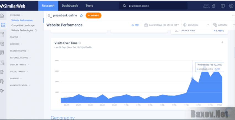
Task: Click the Feb 12 data point on chart
Action: [x=192, y=78]
